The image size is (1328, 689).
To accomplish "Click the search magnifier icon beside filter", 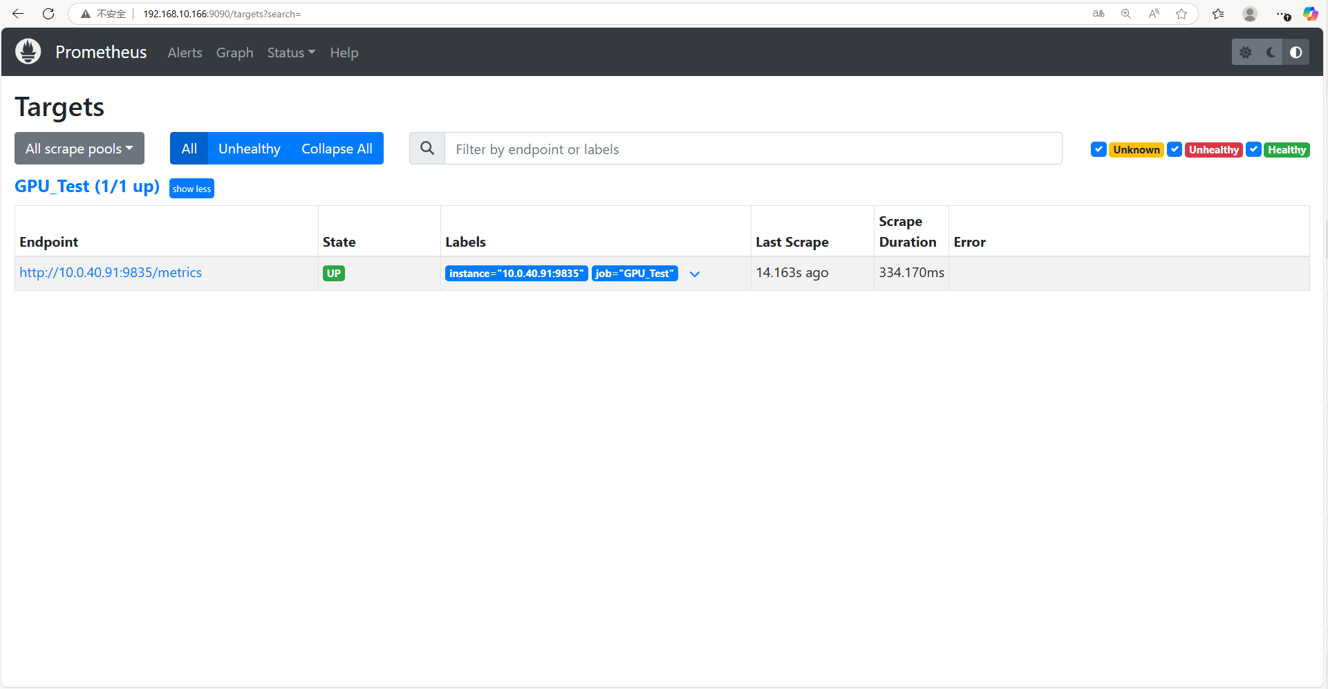I will [427, 149].
